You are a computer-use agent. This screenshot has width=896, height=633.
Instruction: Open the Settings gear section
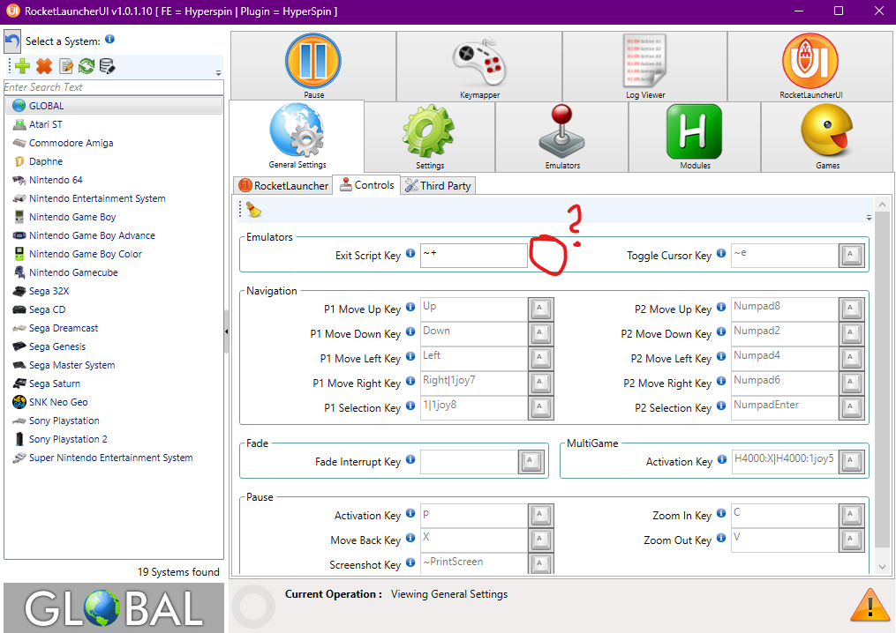(430, 138)
